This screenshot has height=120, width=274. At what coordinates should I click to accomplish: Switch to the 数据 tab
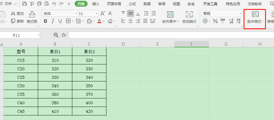click(x=147, y=4)
